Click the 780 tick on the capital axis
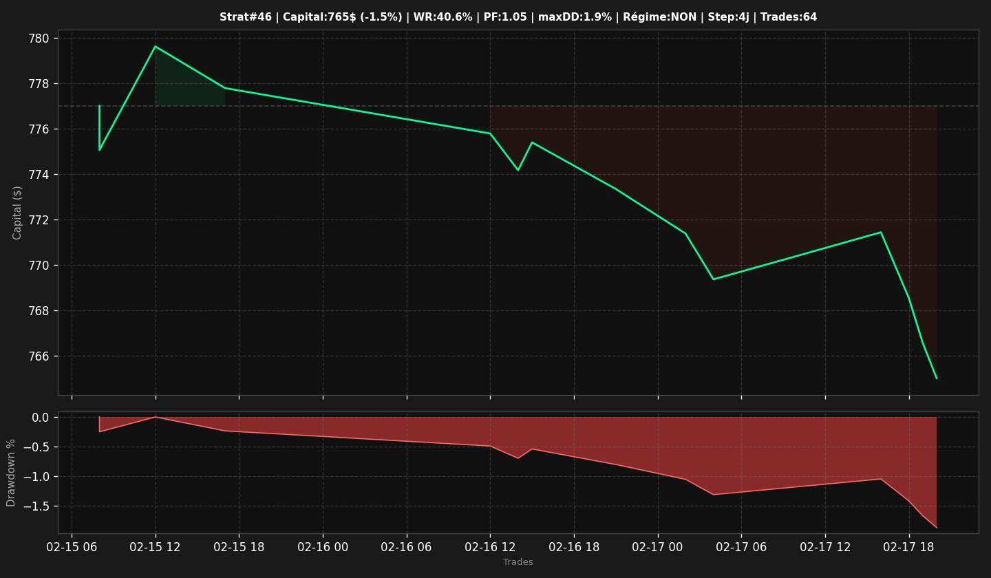 [x=39, y=39]
